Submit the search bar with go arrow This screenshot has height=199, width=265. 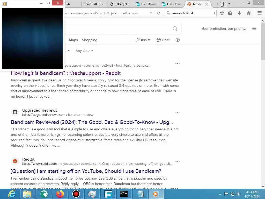click(214, 13)
